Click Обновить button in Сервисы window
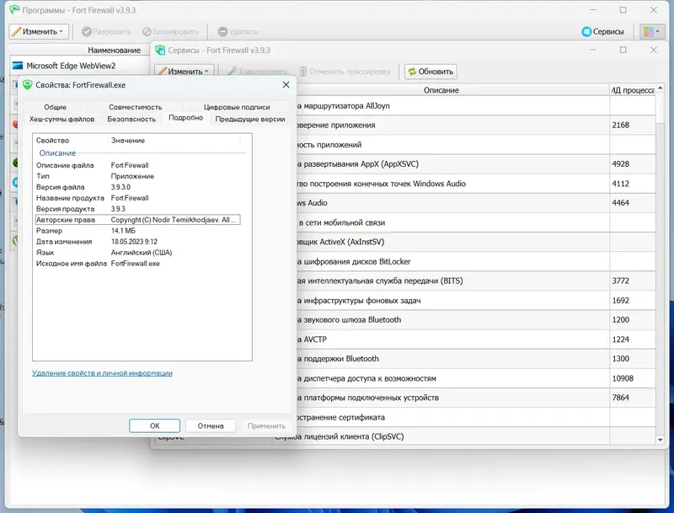 431,72
